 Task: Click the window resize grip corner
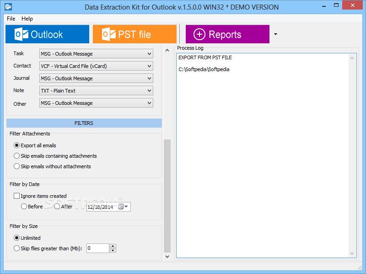tap(360, 268)
